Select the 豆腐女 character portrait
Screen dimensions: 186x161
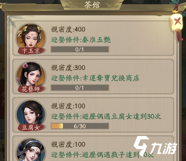(x=31, y=114)
